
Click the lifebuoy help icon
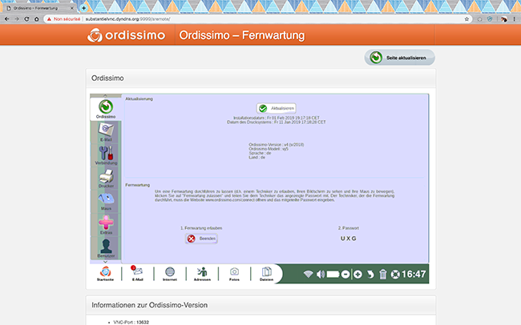coord(395,275)
